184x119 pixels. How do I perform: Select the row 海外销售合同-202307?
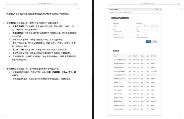[135, 105]
